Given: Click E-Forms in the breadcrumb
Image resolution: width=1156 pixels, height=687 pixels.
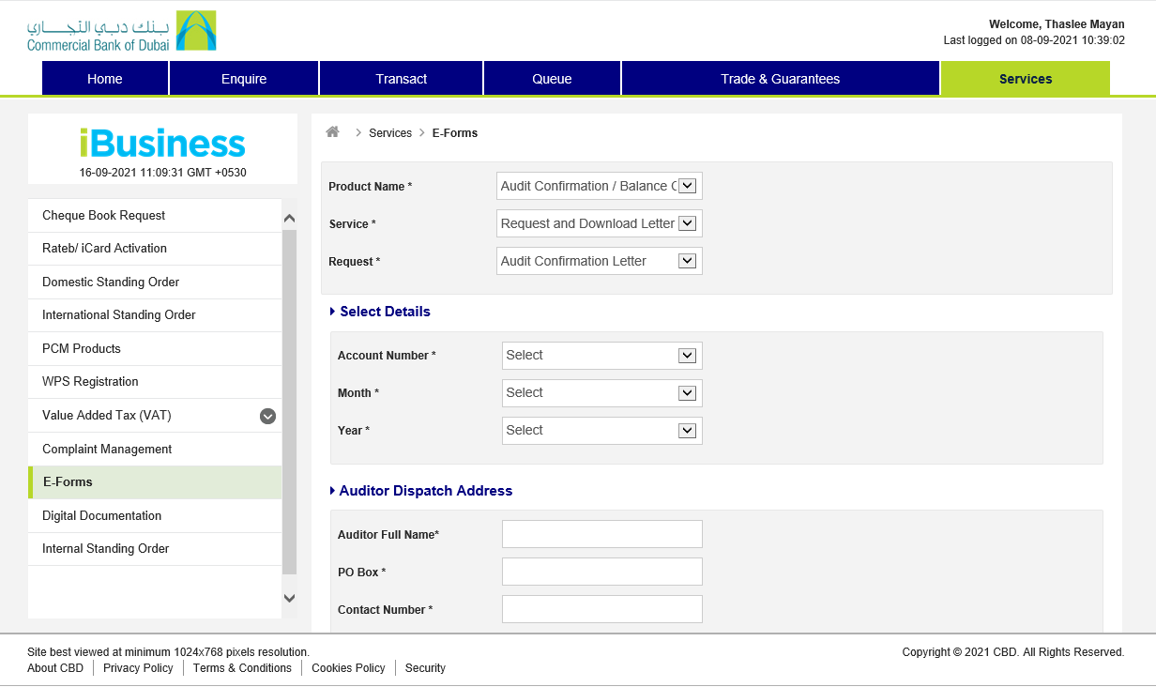Looking at the screenshot, I should [x=455, y=133].
